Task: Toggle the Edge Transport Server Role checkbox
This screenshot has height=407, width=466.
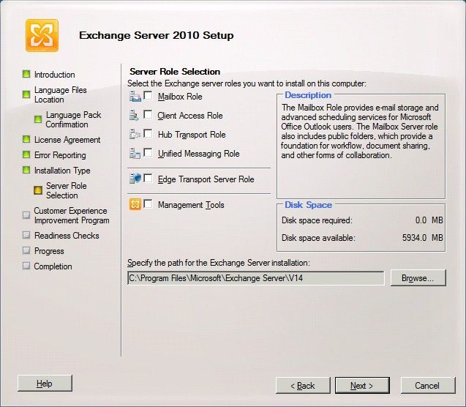Action: coord(148,178)
